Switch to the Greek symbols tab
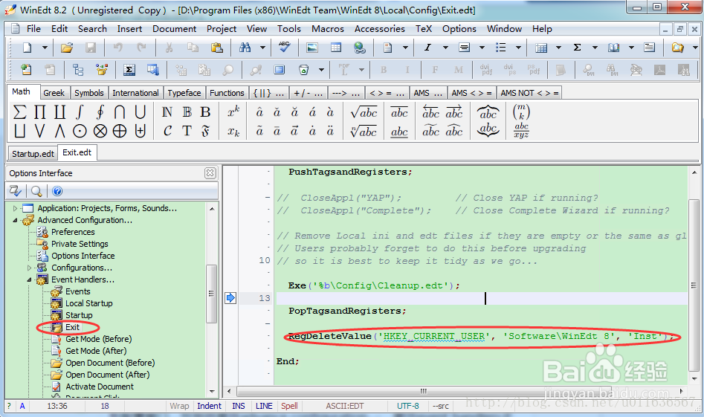This screenshot has width=704, height=417. (54, 93)
